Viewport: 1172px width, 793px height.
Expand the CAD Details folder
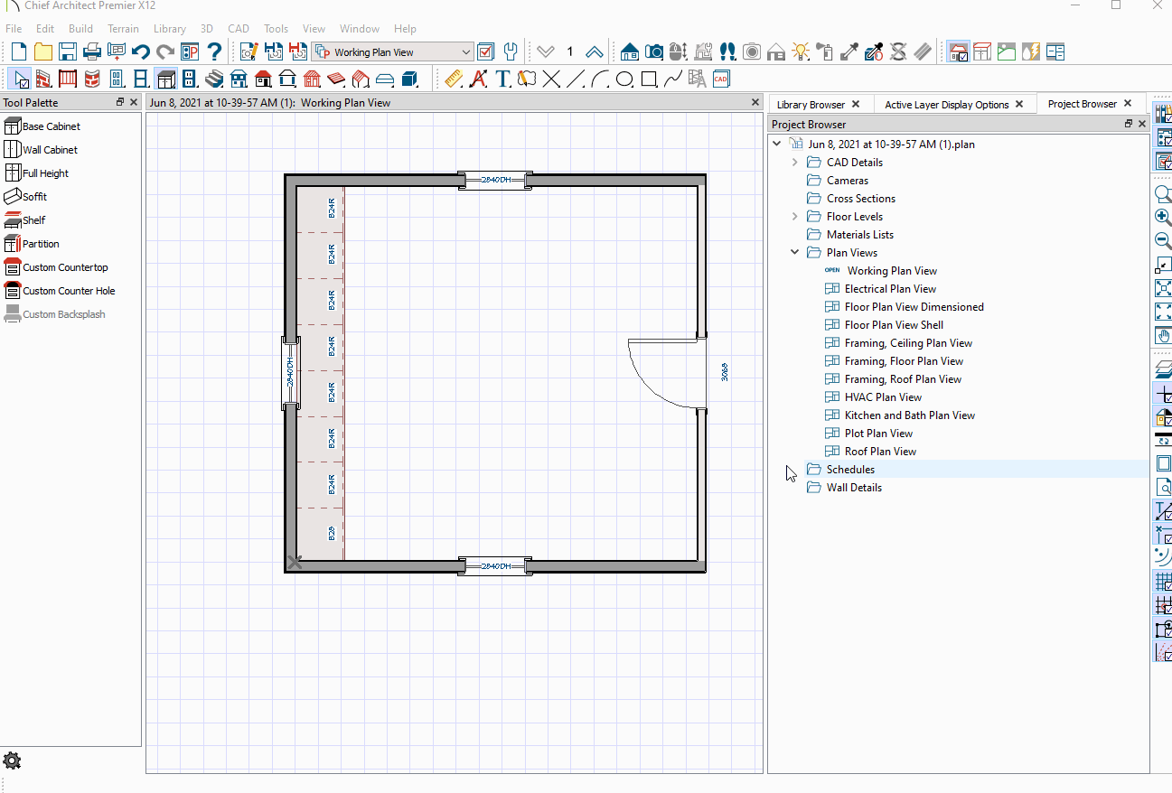tap(795, 162)
